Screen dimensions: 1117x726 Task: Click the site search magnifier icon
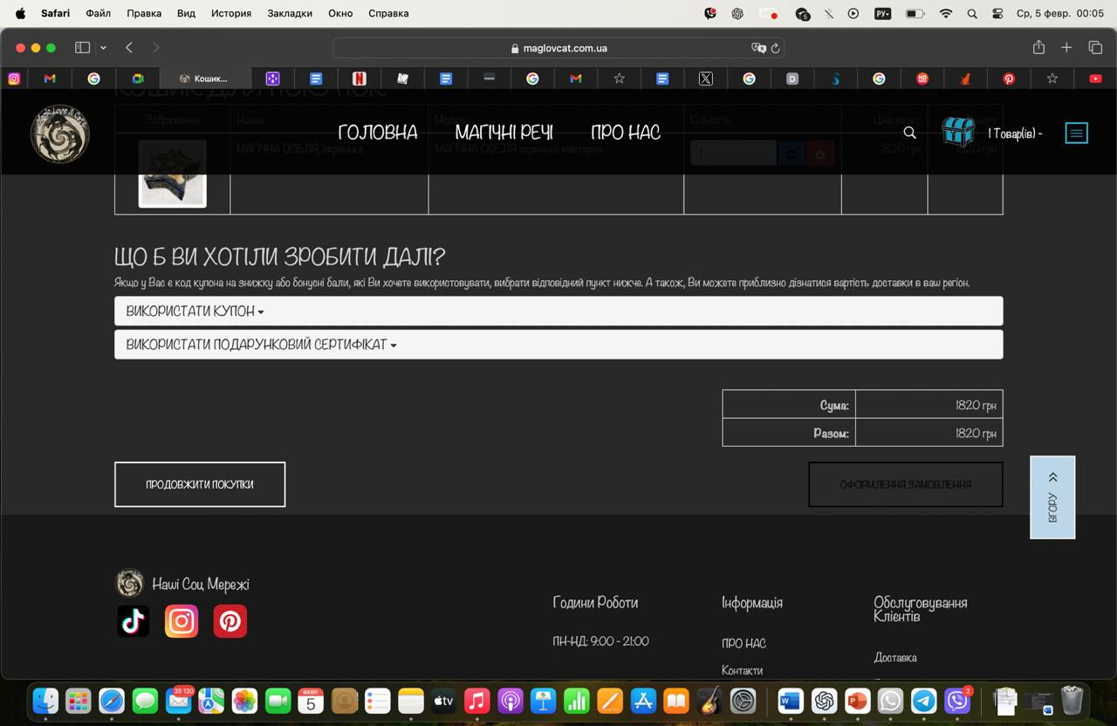tap(909, 133)
